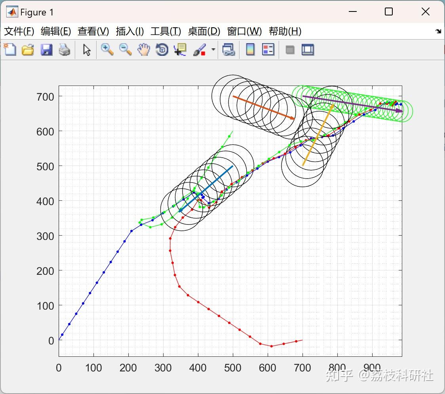Enable the Pan hand tool
445x394 pixels.
[x=144, y=50]
